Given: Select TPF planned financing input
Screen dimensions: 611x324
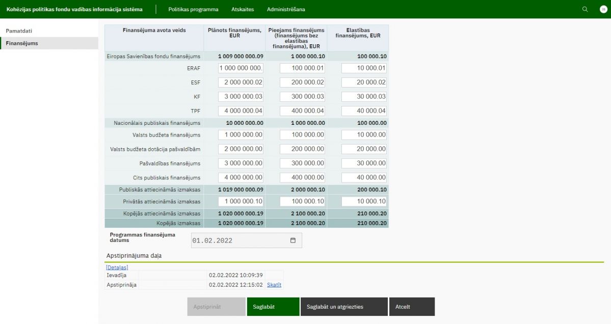Looking at the screenshot, I should pyautogui.click(x=241, y=111).
